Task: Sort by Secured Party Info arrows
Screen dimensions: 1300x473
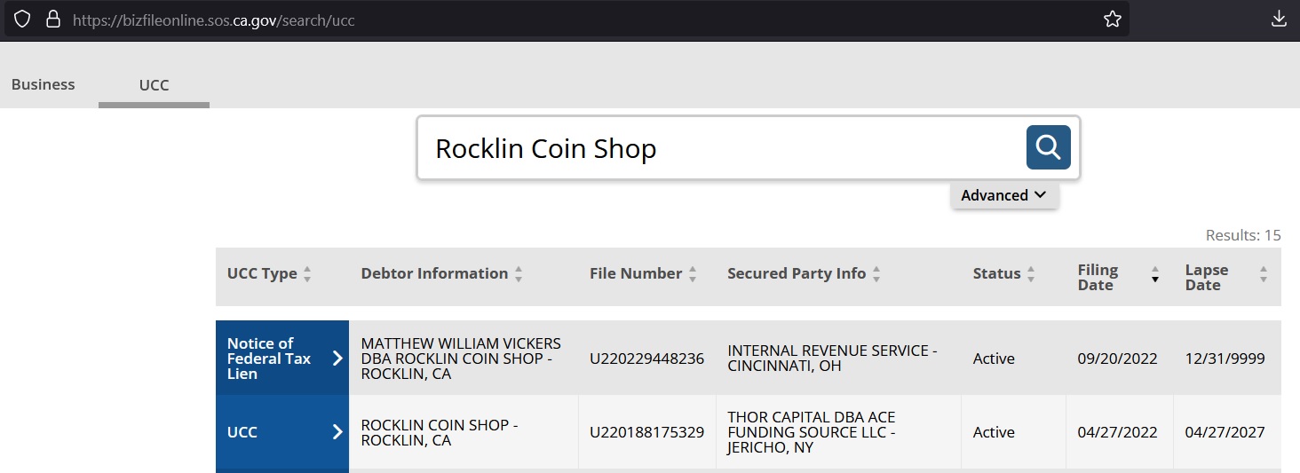Action: (876, 274)
